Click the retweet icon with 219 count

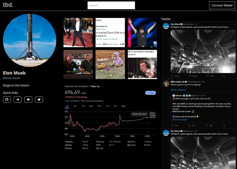point(189,125)
